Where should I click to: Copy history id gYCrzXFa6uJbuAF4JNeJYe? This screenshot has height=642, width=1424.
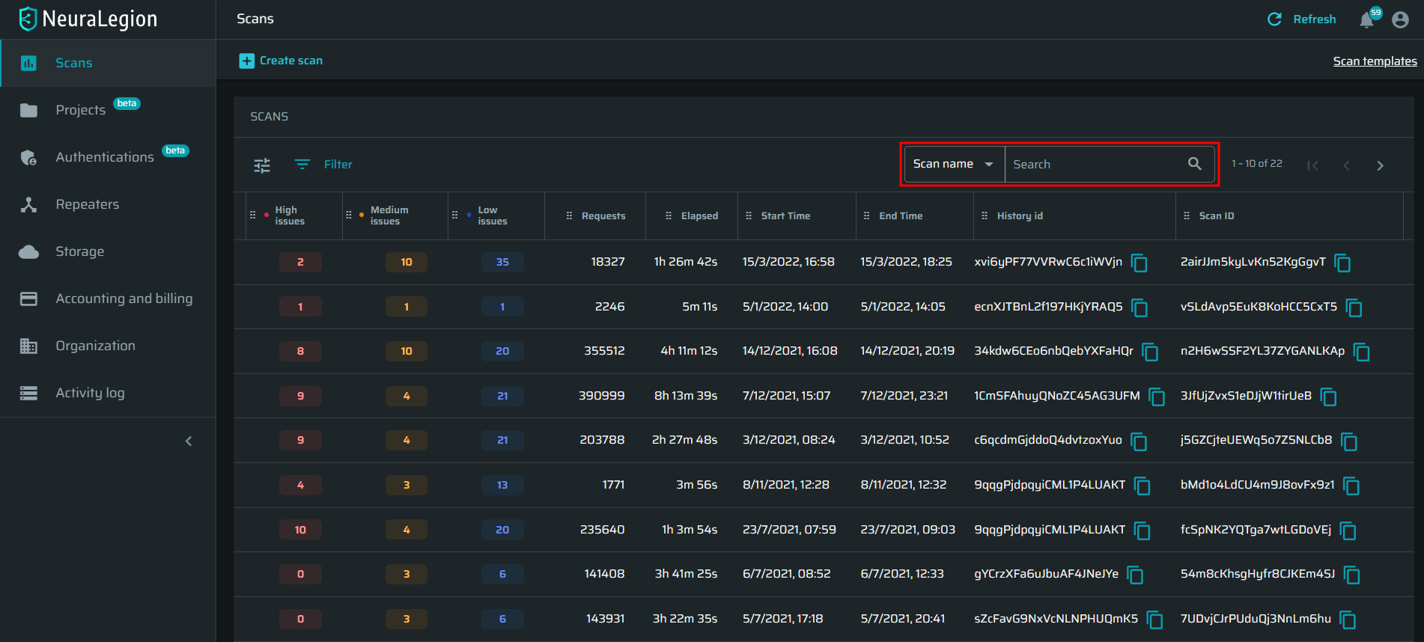point(1136,575)
